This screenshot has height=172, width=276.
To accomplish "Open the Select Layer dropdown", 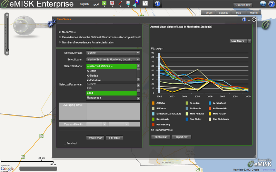I will click(113, 59).
